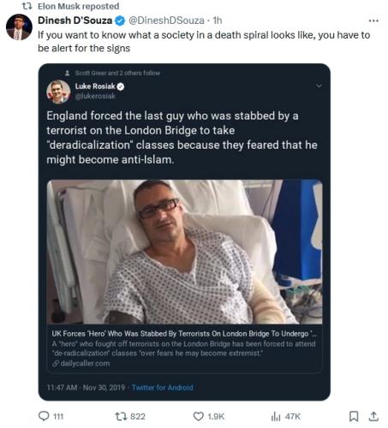Click Luke Rosiak's avatar in screenshot

point(58,92)
